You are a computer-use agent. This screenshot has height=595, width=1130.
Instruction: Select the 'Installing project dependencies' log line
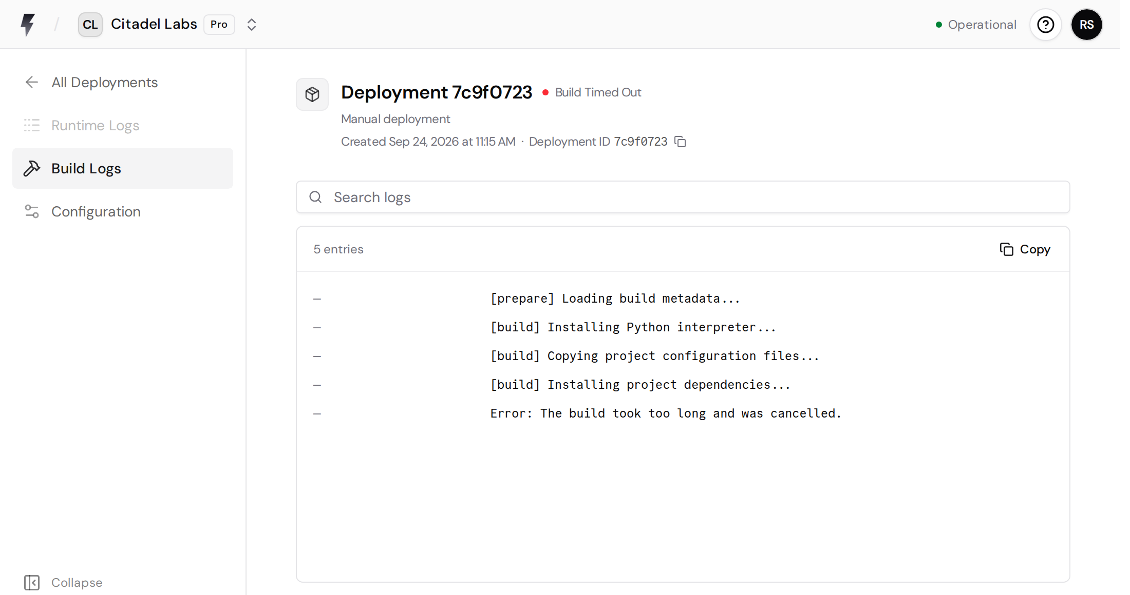click(x=683, y=385)
